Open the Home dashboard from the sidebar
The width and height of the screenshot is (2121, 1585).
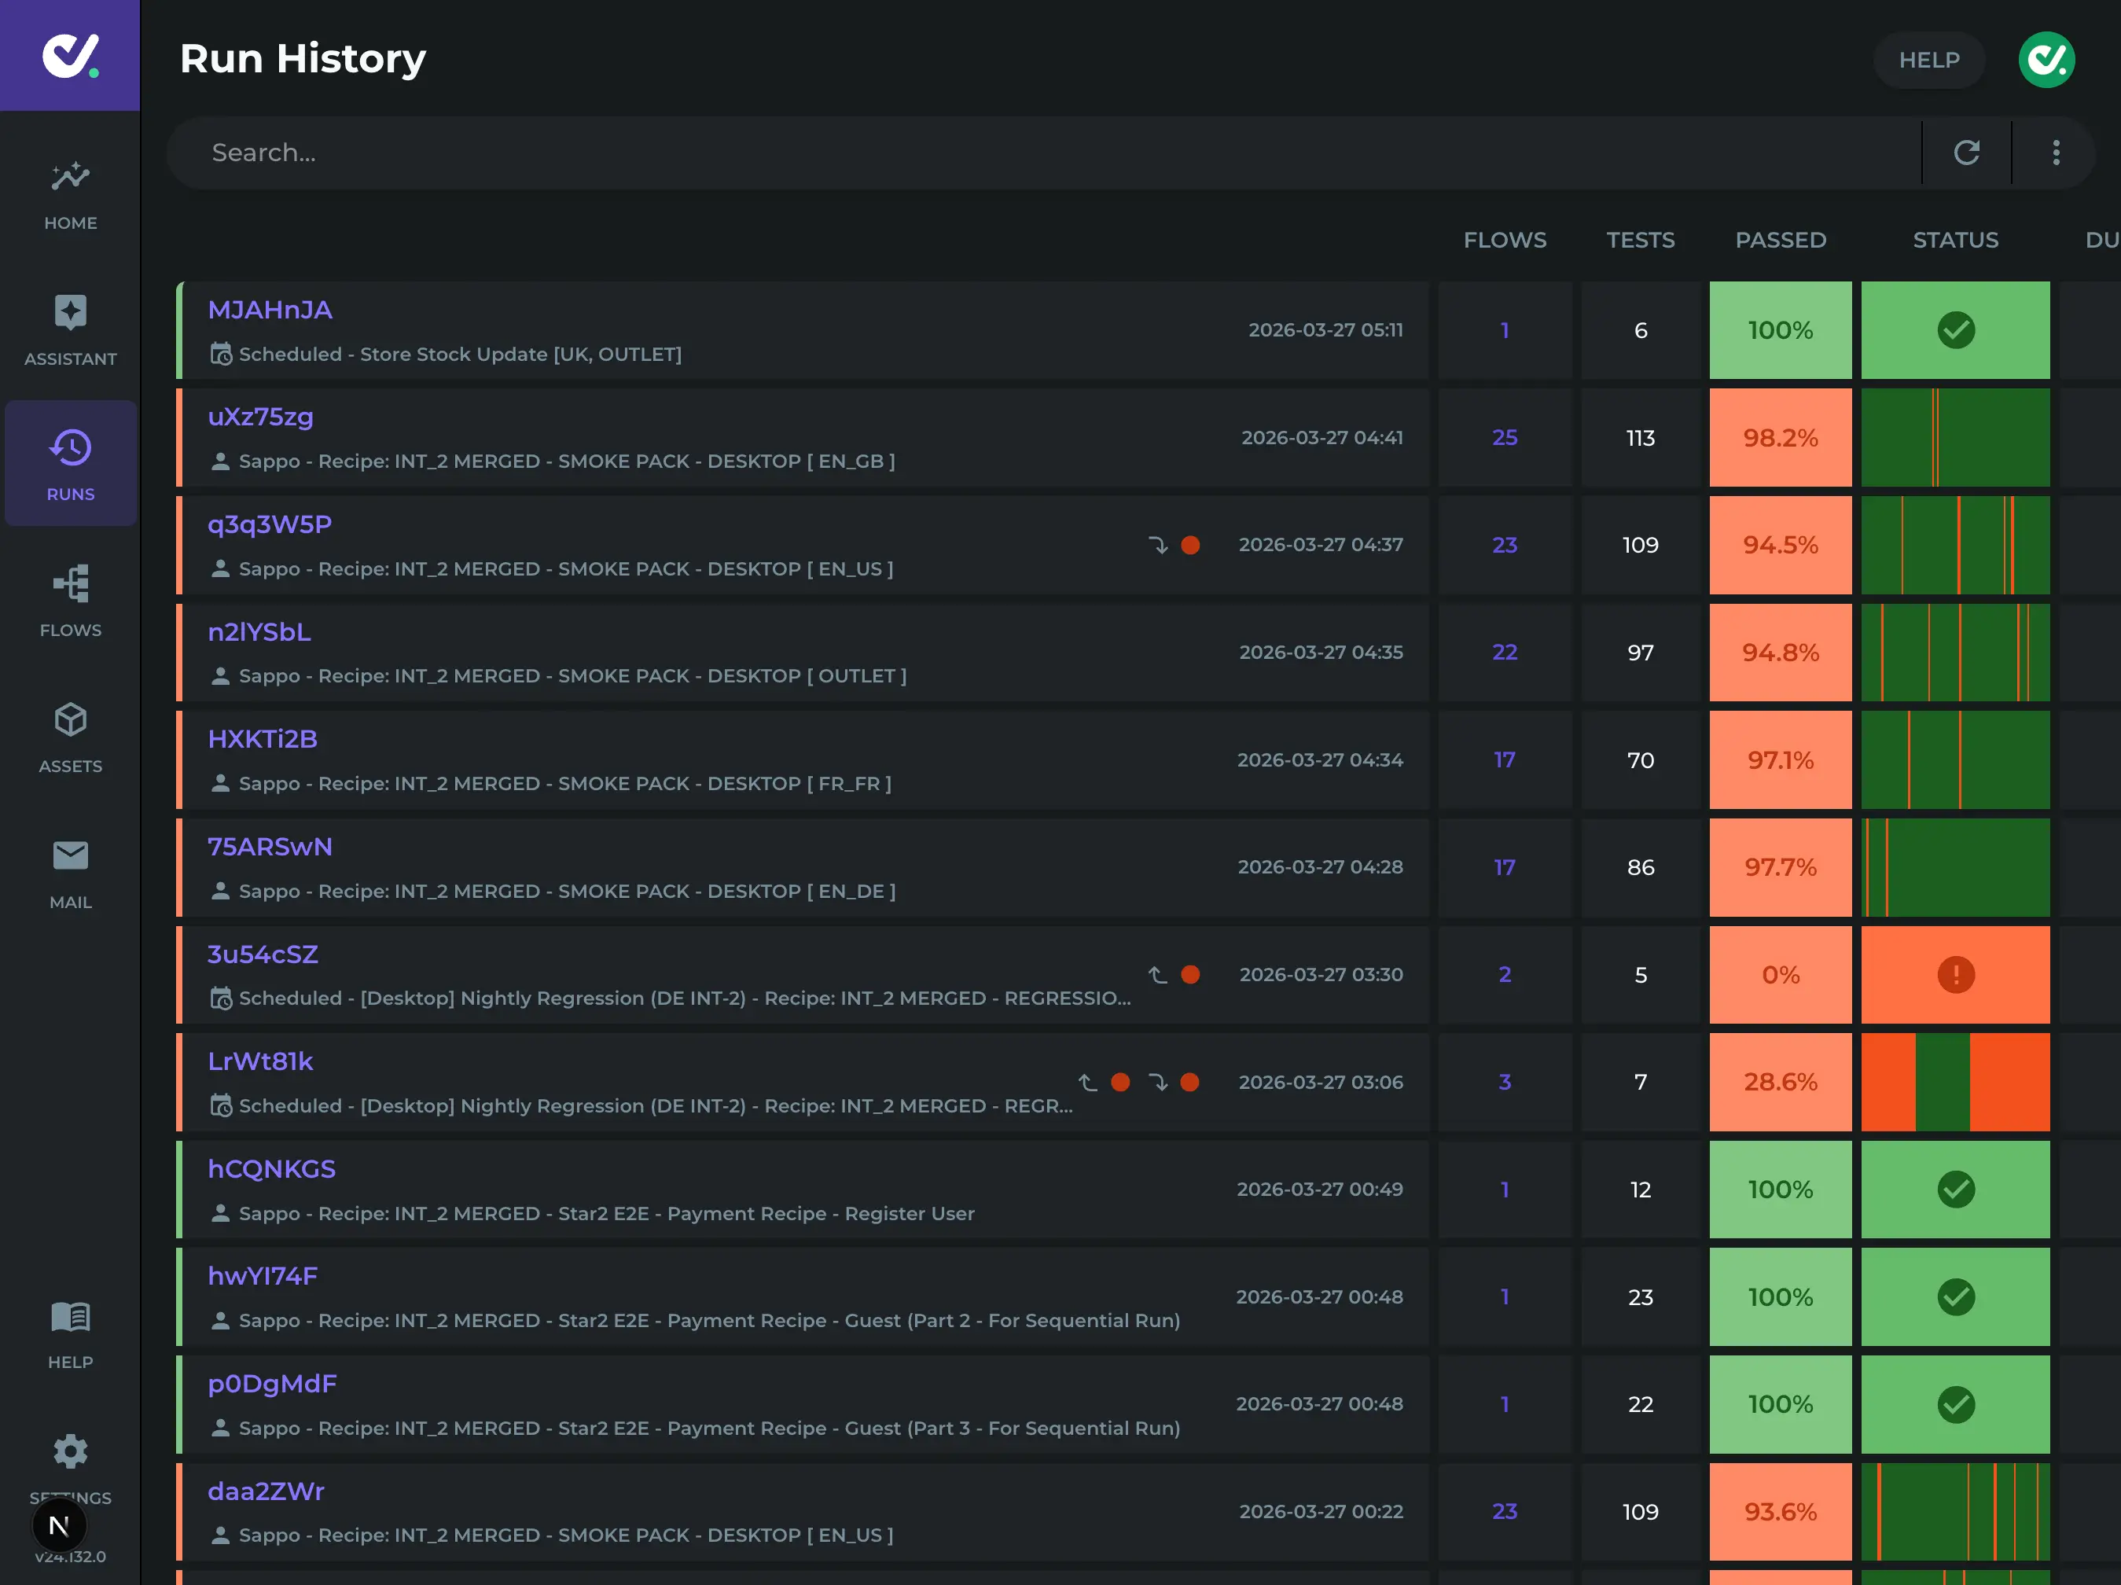tap(69, 192)
